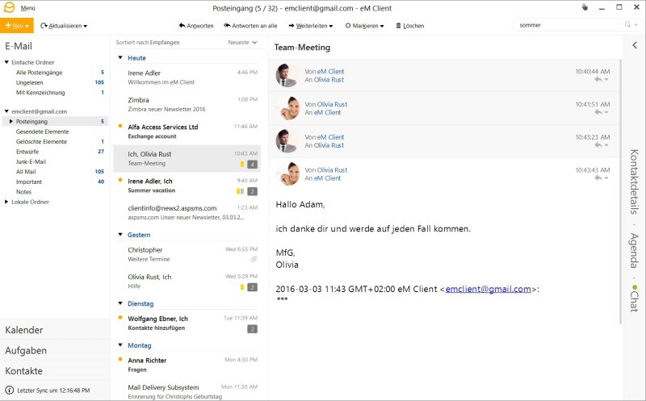Click yellow flag on Team-Meeting message
The image size is (646, 401).
tap(242, 165)
